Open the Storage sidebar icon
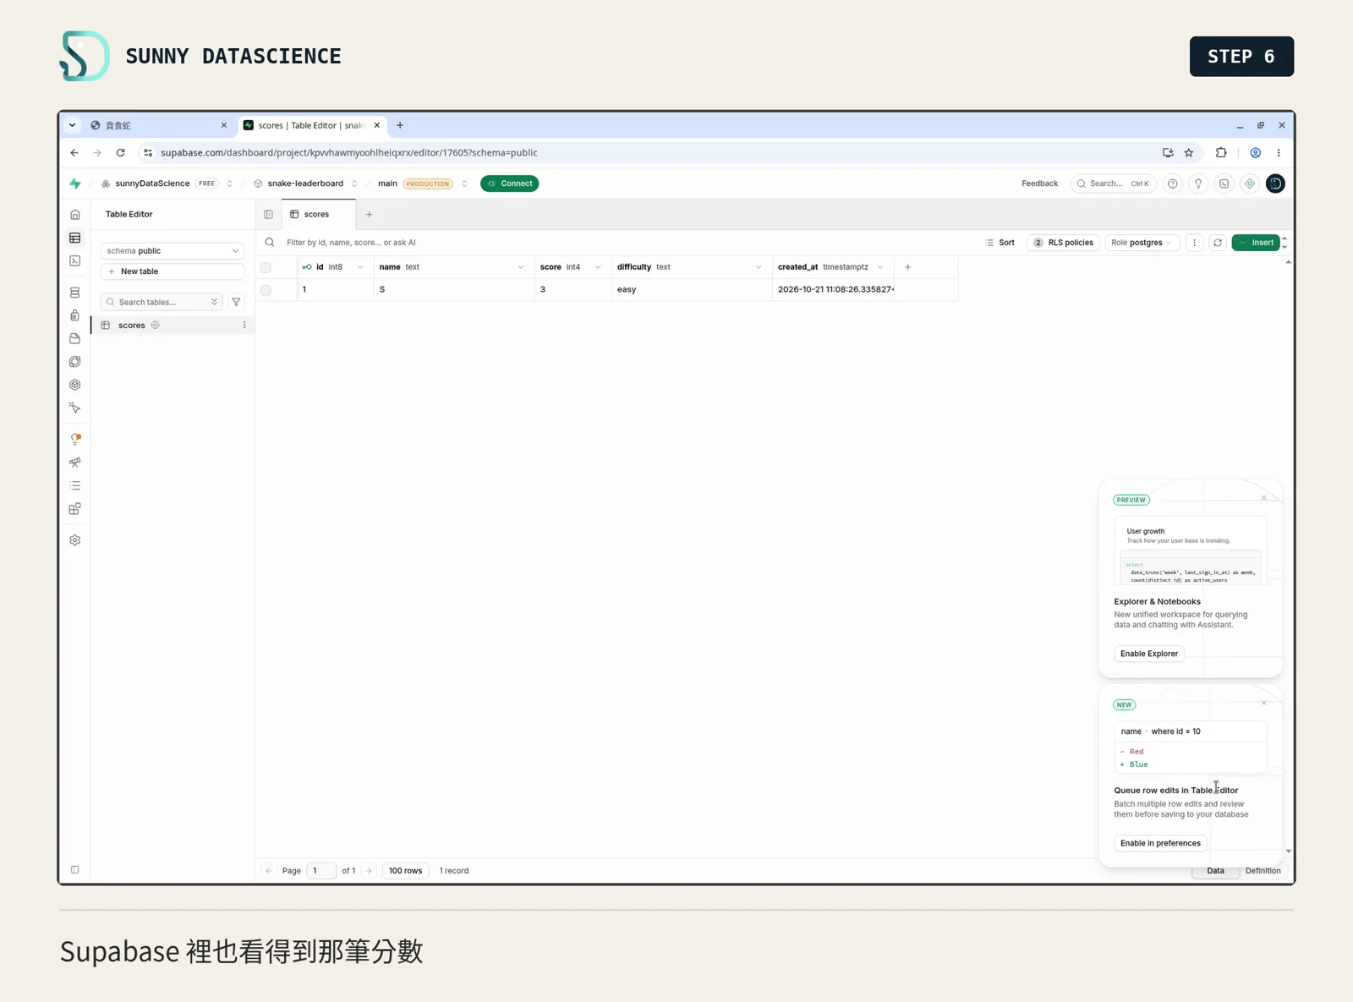Viewport: 1353px width, 1002px height. click(75, 338)
